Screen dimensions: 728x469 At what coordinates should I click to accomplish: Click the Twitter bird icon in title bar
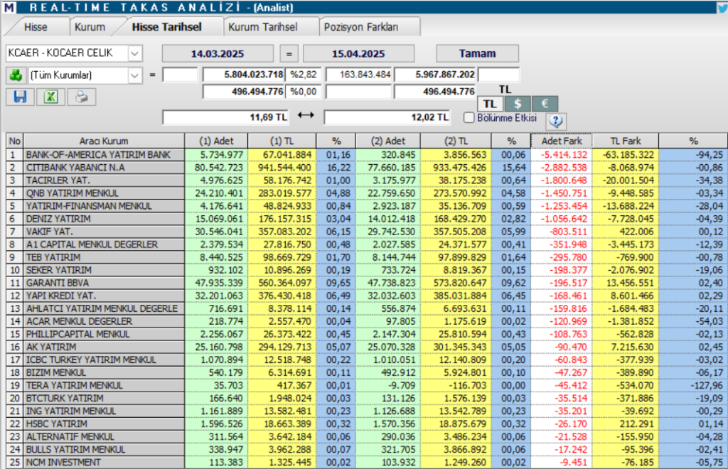tap(722, 7)
